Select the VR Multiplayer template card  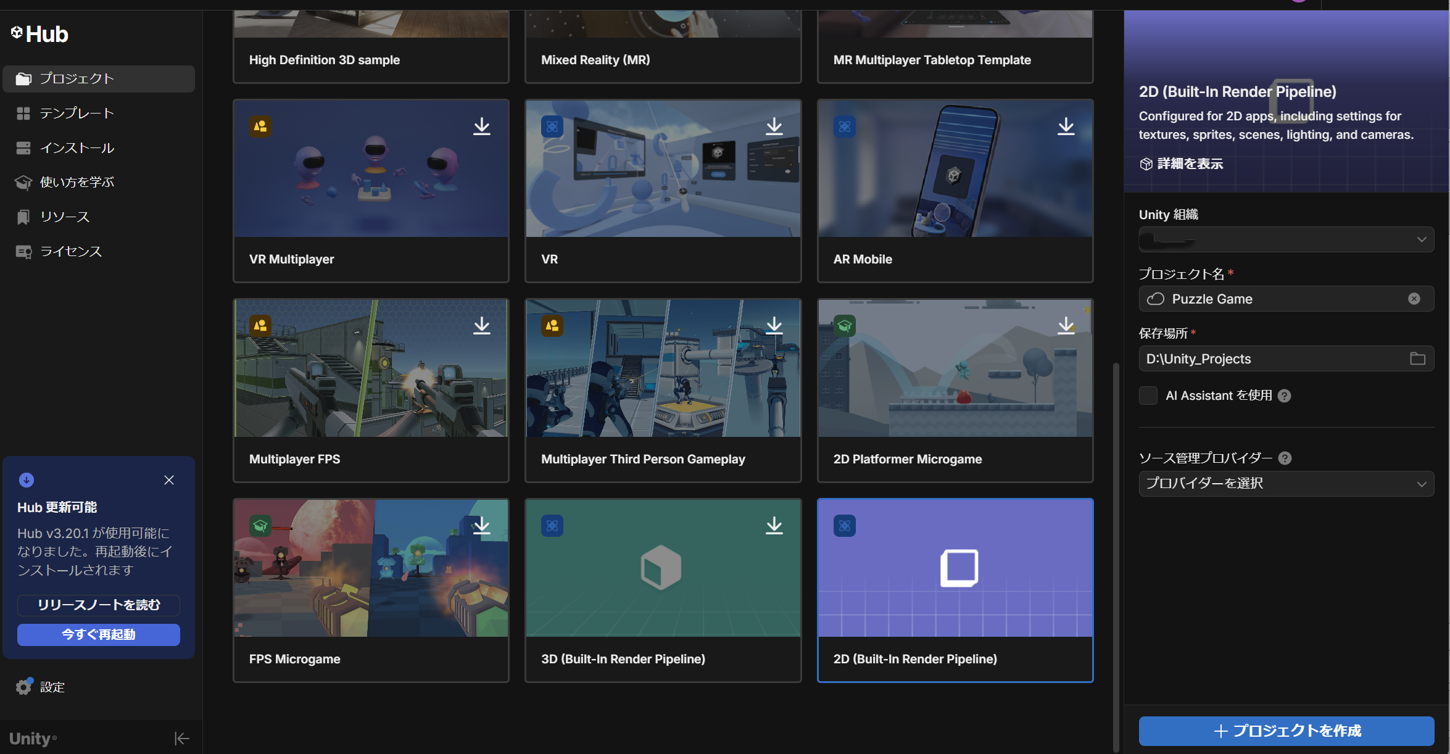click(371, 191)
